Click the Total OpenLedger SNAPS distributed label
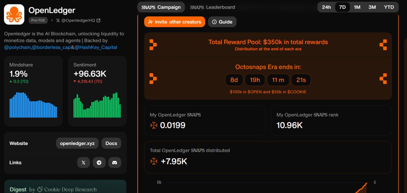This screenshot has height=193, width=407. (190, 150)
